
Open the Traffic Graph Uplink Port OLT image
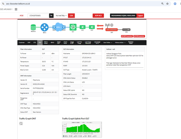point(82,130)
